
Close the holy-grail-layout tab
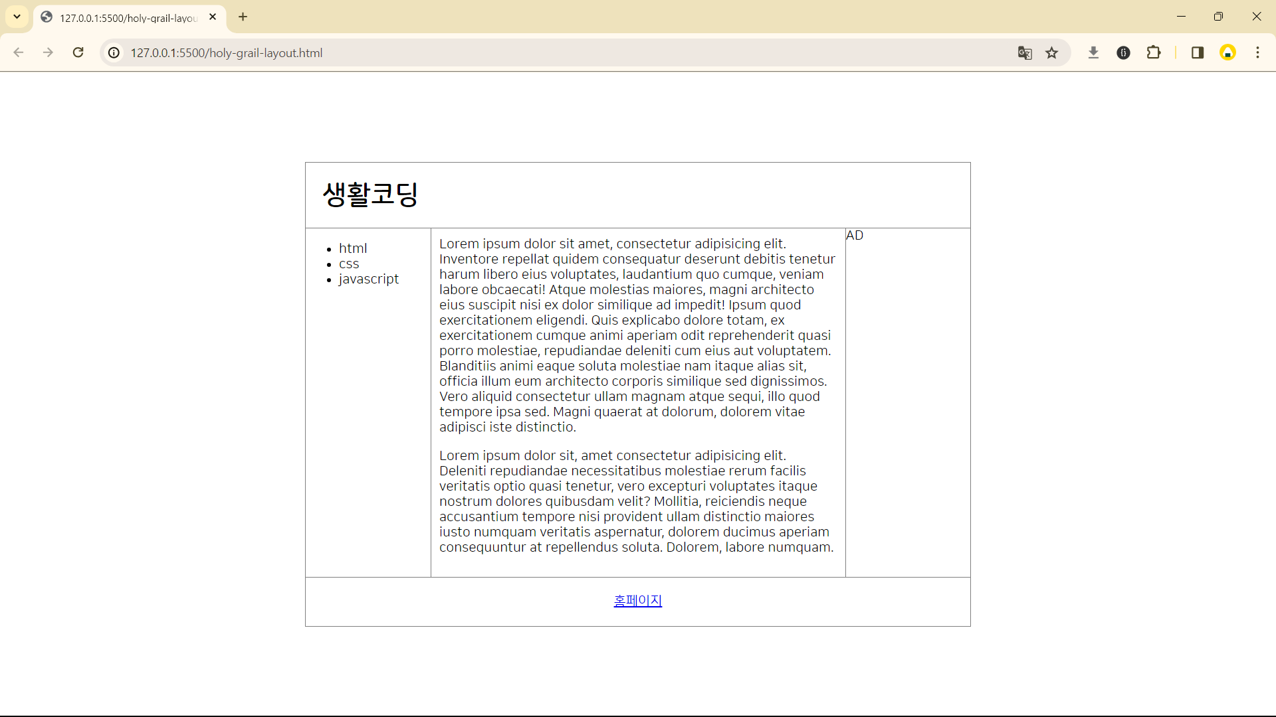tap(213, 17)
